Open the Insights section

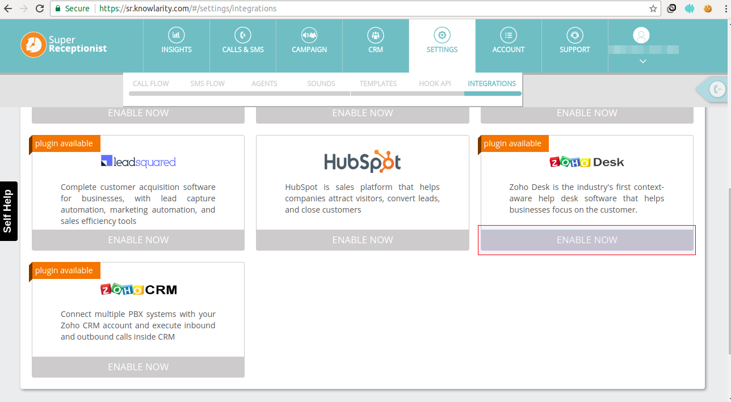(x=177, y=46)
